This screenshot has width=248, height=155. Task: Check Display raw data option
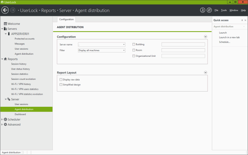(61, 79)
